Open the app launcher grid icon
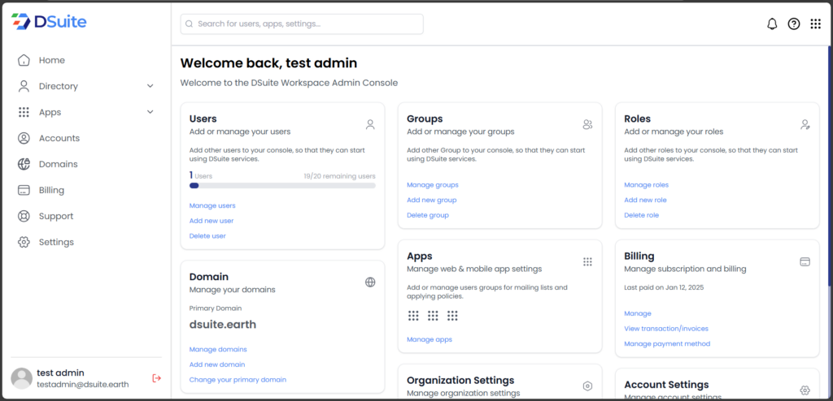833x401 pixels. pos(815,24)
